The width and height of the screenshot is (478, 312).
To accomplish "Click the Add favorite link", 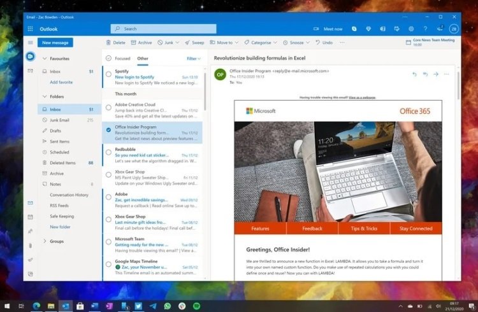I will click(x=61, y=82).
